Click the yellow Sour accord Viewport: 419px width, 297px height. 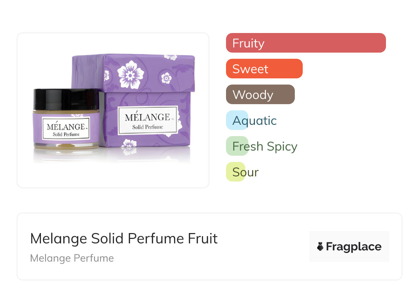pos(245,172)
